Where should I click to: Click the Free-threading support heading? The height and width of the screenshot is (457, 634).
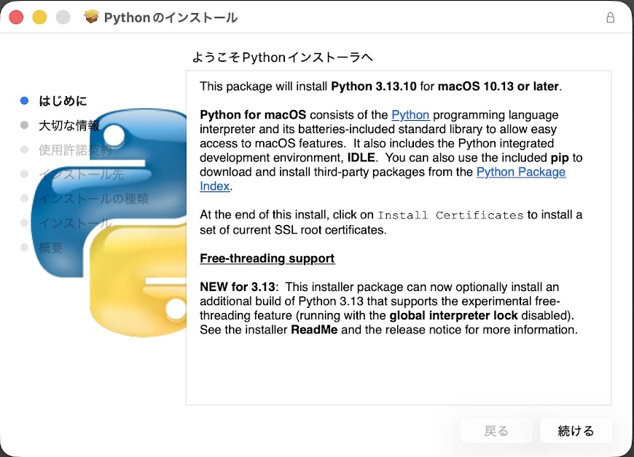pyautogui.click(x=267, y=258)
